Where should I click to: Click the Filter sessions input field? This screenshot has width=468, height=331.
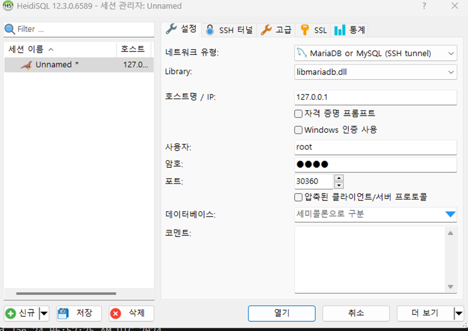[x=79, y=29]
